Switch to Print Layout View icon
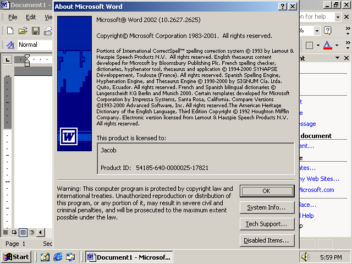This screenshot has height=264, width=352. 23,232
